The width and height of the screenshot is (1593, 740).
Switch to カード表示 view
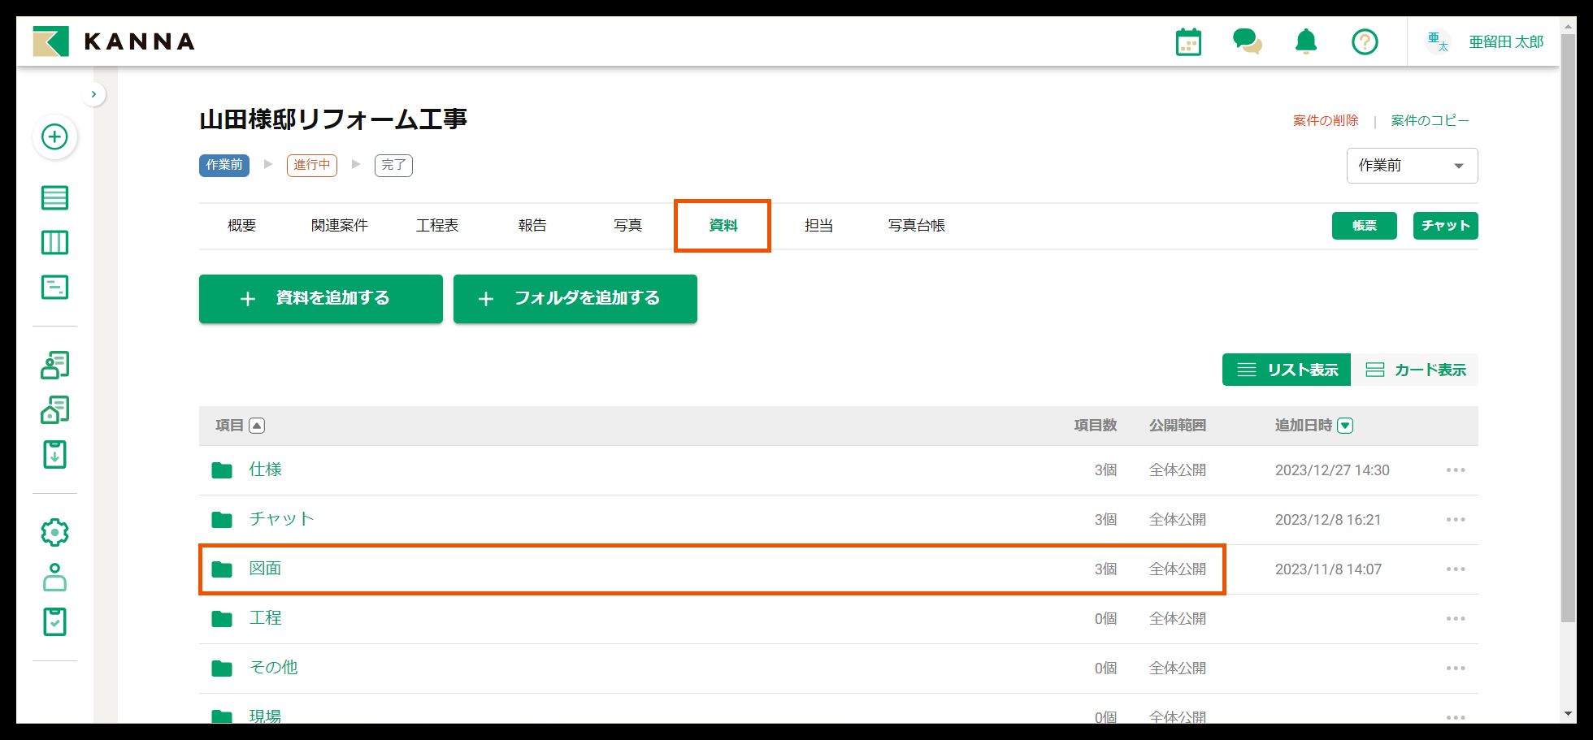(x=1415, y=370)
